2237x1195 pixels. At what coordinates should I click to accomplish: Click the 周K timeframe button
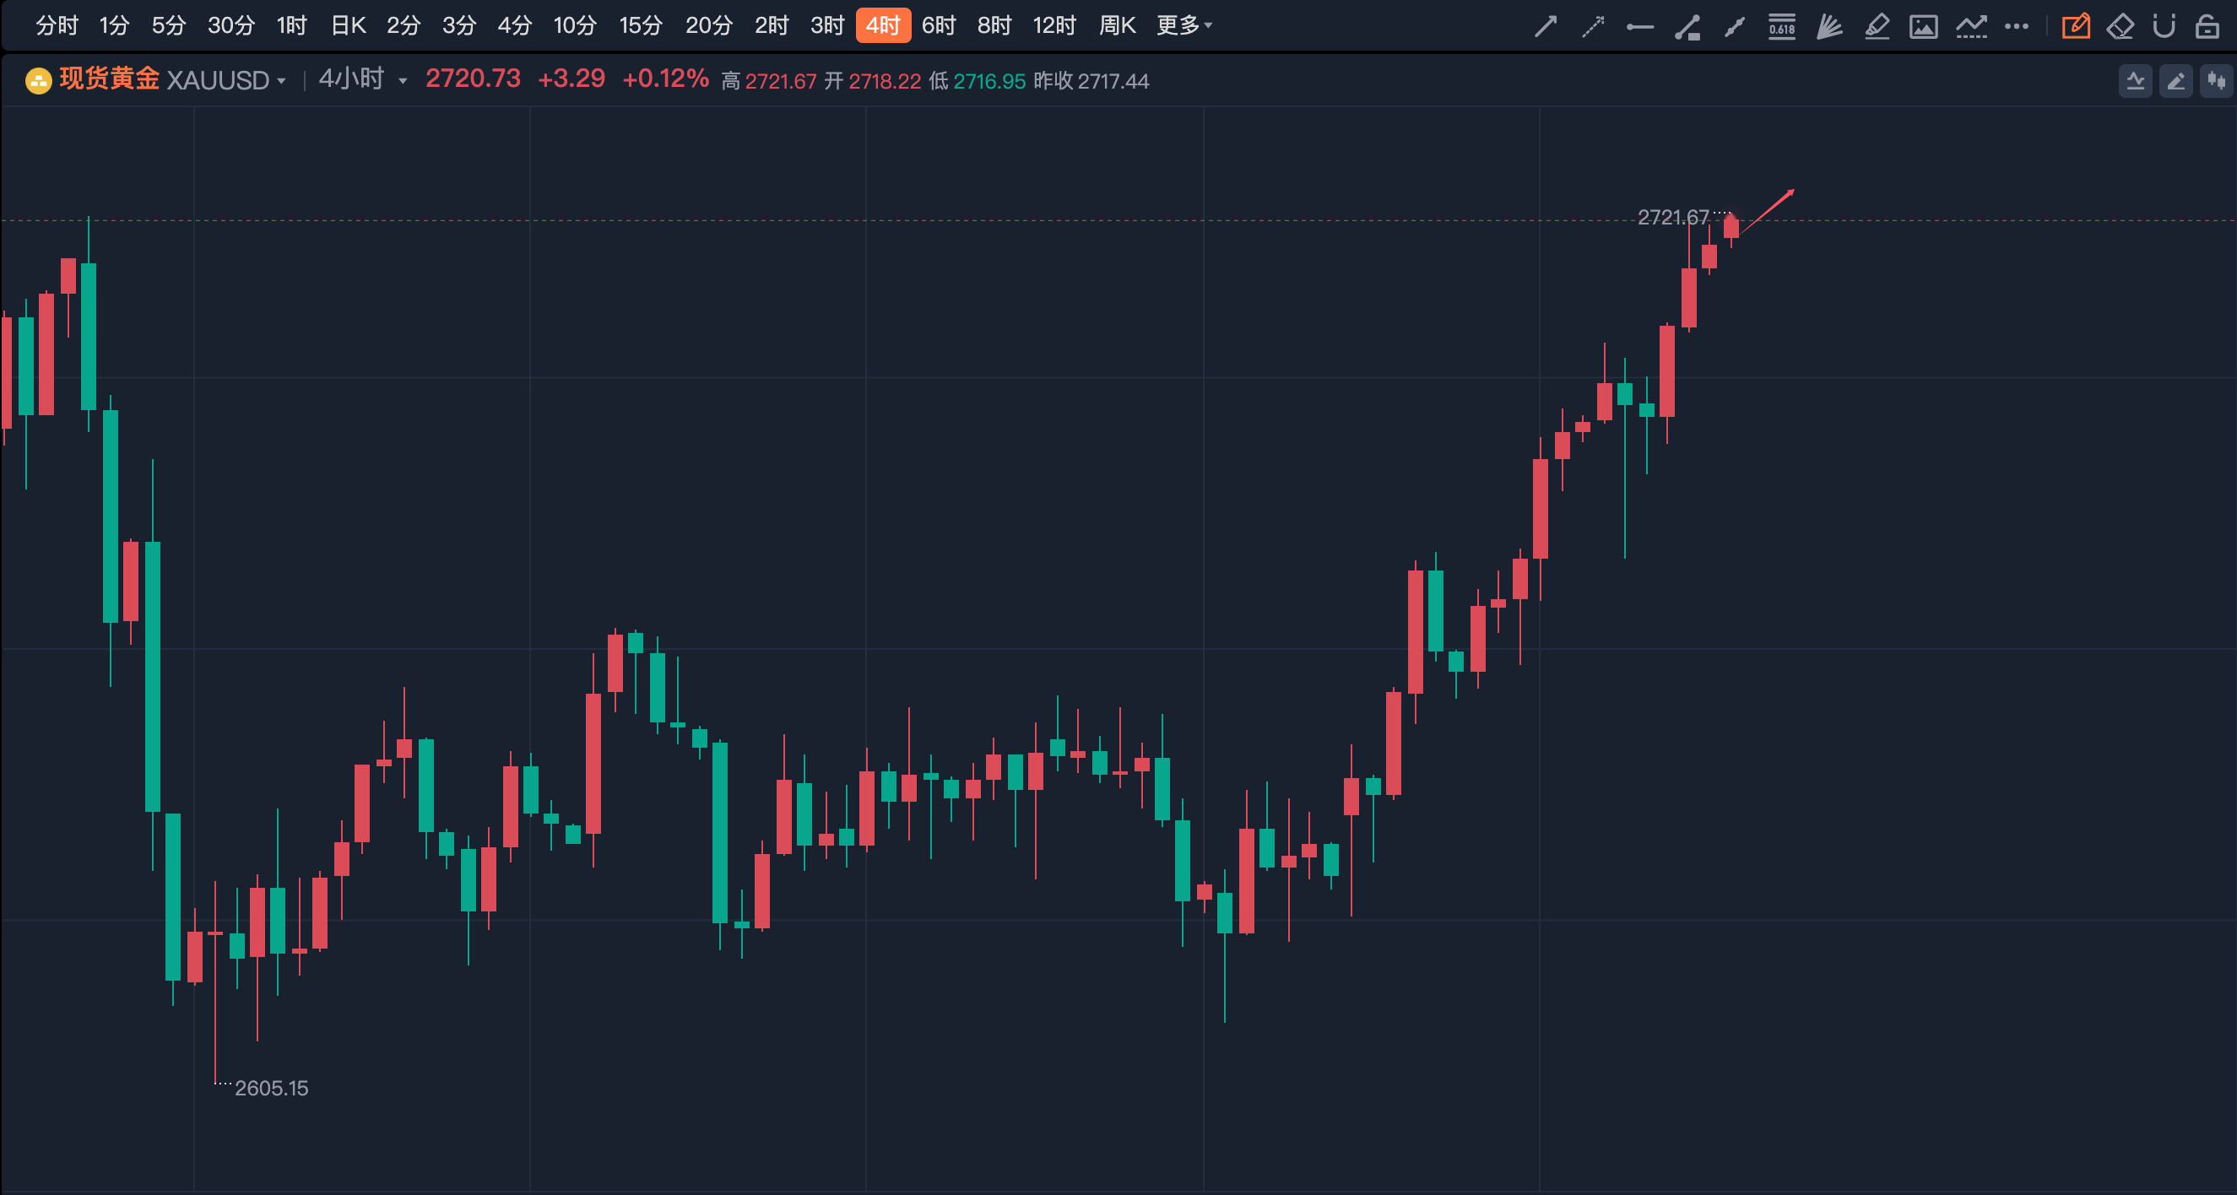(1117, 26)
